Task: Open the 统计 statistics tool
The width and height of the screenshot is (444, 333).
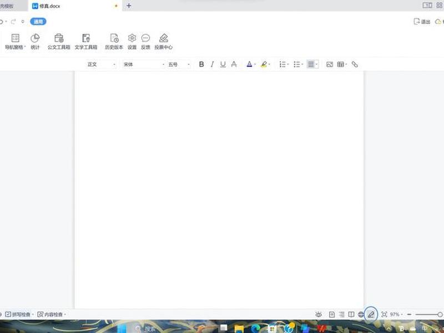Action: 35,41
